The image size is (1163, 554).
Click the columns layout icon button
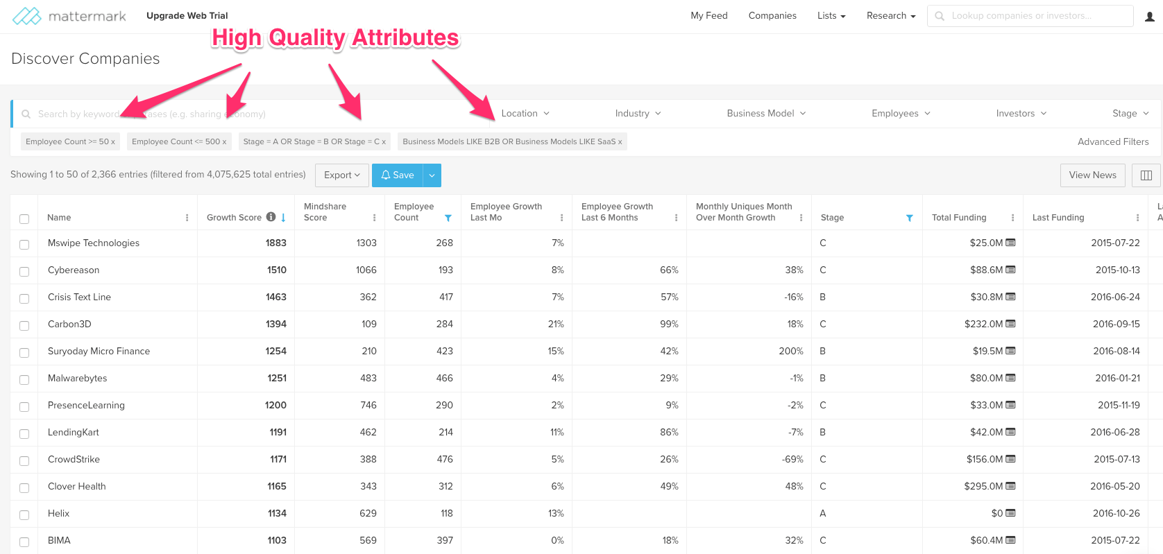pyautogui.click(x=1146, y=175)
